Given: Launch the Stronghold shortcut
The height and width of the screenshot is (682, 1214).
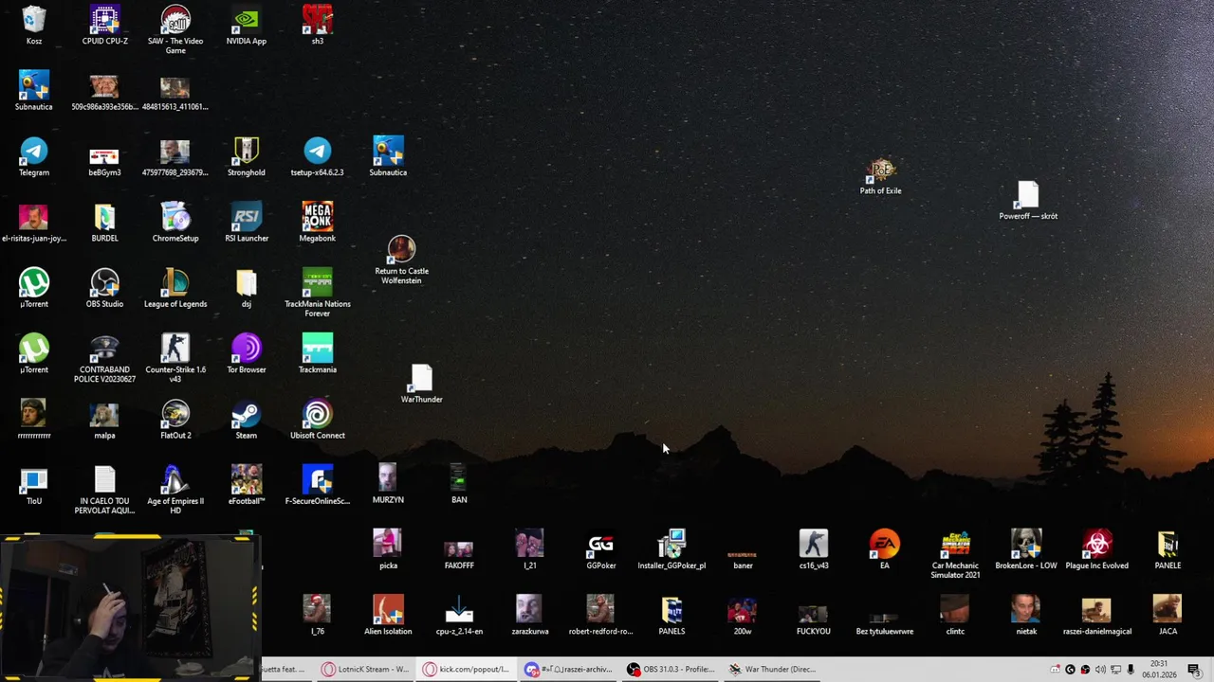Looking at the screenshot, I should pos(247,156).
